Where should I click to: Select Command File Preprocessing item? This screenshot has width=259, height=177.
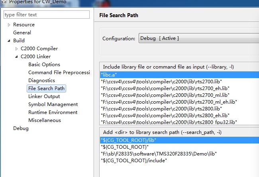coord(59,73)
